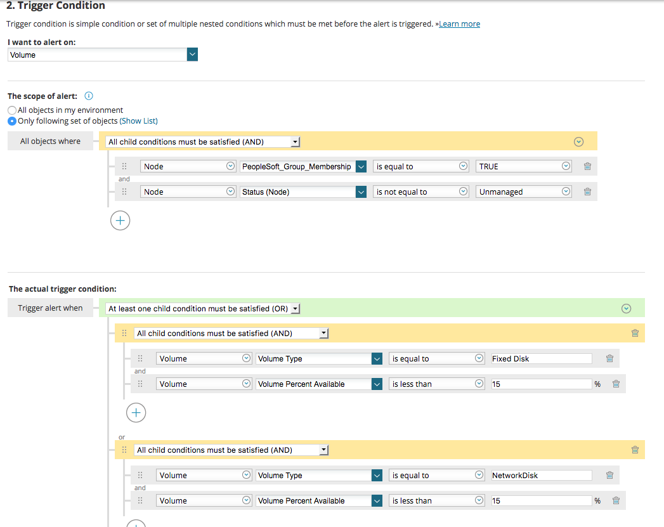
Task: Select All objects in my environment
Action: tap(12, 110)
